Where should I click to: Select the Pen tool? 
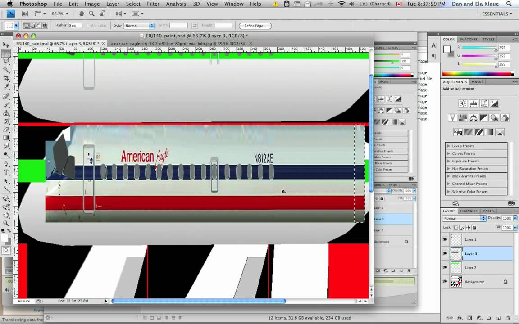[x=6, y=164]
